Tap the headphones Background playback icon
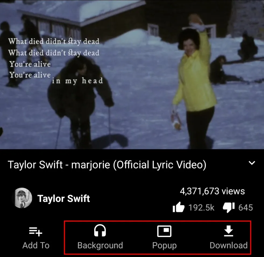The image size is (264, 257). click(100, 231)
